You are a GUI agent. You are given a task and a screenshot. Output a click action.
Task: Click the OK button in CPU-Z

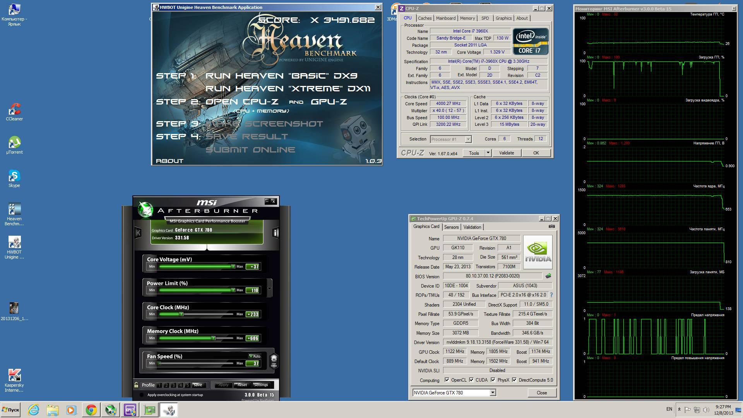[536, 153]
